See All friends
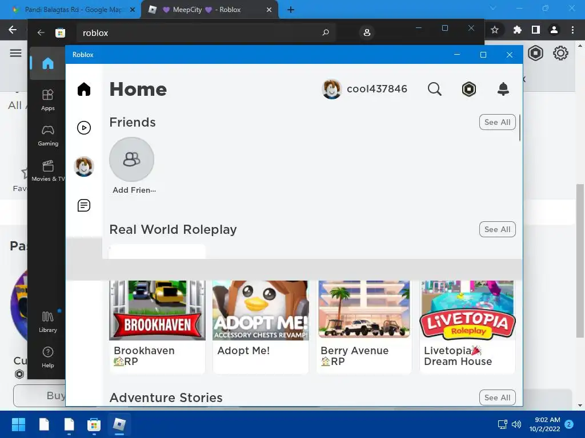Screen dimensions: 585x438 point(498,122)
